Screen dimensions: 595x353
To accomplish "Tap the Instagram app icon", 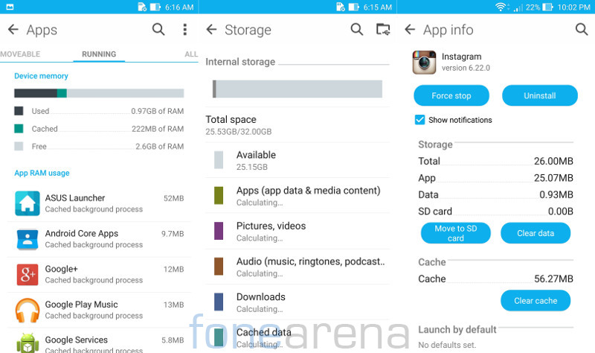I will pos(424,63).
